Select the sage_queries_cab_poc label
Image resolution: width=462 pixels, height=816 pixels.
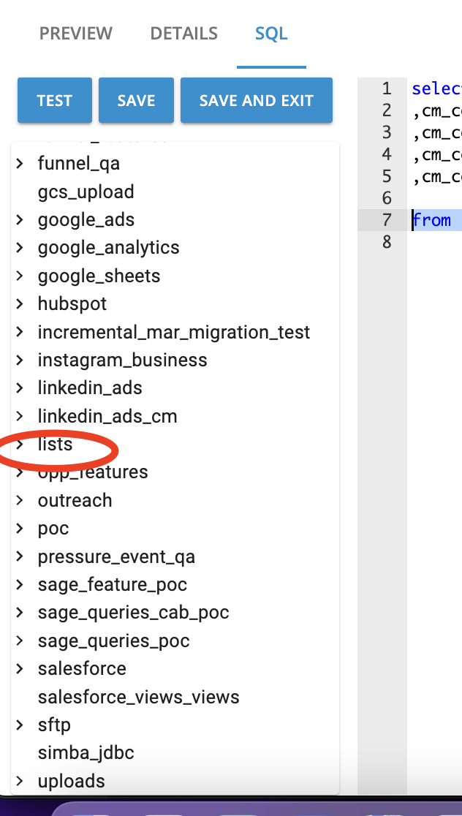click(x=133, y=613)
